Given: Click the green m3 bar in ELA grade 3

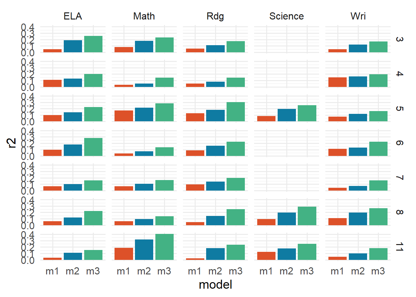Looking at the screenshot, I should pos(93,44).
